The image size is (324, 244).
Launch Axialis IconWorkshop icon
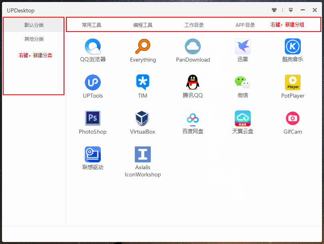click(143, 155)
